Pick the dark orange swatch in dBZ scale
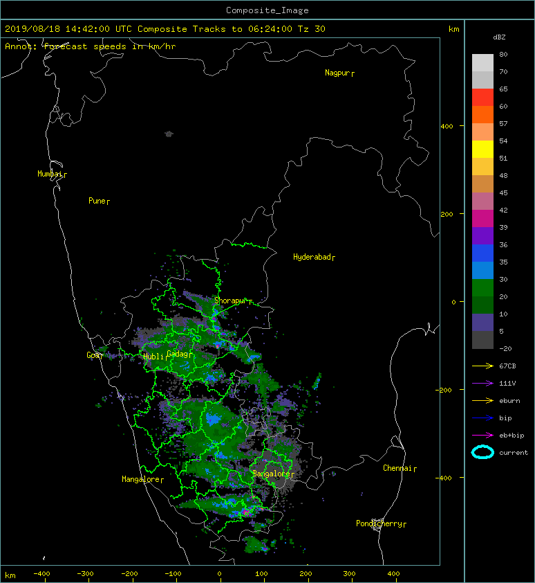Viewport: 535px width, 583px height. pos(482,115)
